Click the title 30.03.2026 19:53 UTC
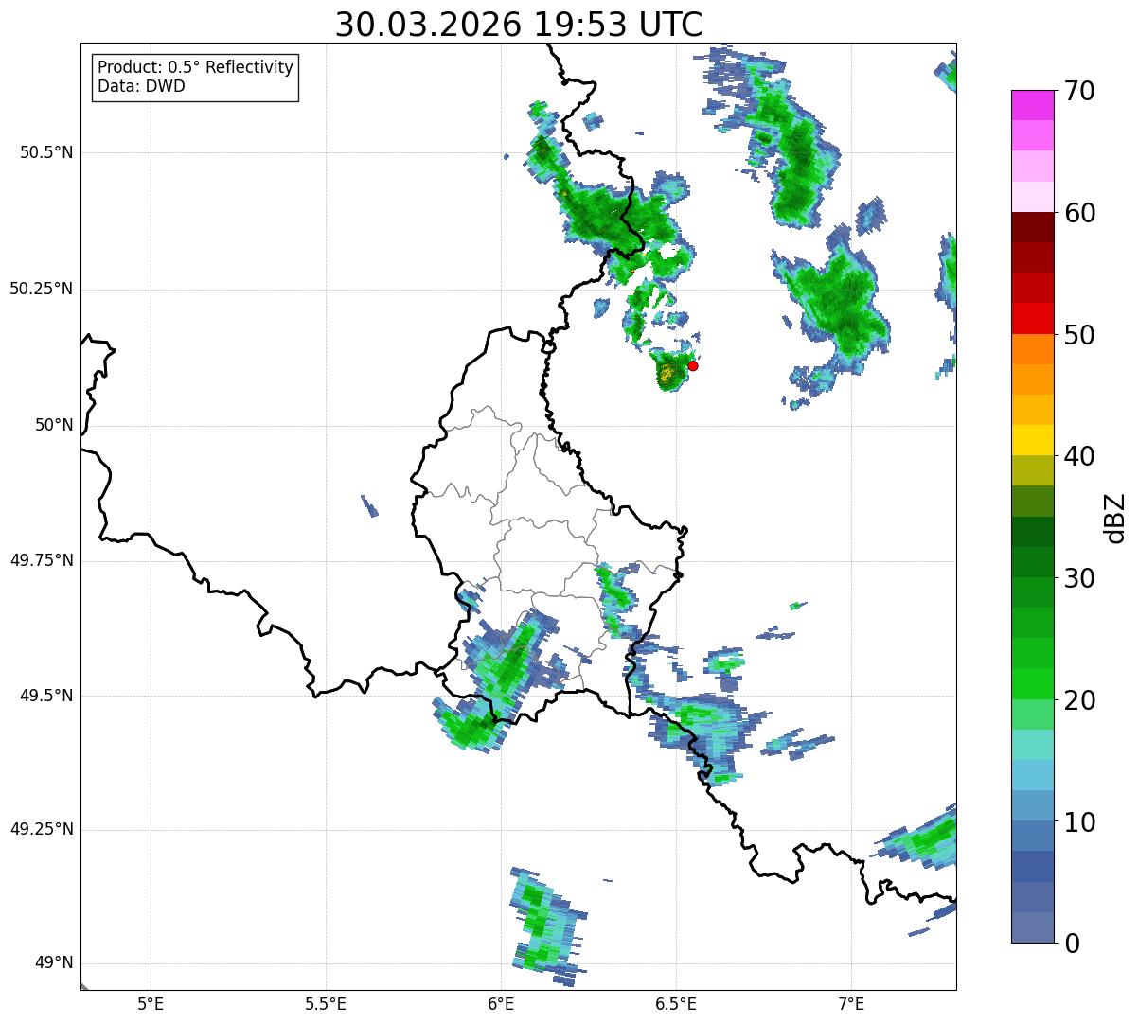Viewport: 1138px width, 1023px height. click(x=519, y=24)
